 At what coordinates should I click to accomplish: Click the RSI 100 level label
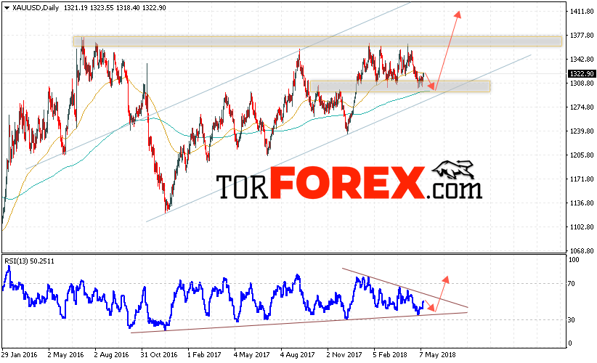573,260
